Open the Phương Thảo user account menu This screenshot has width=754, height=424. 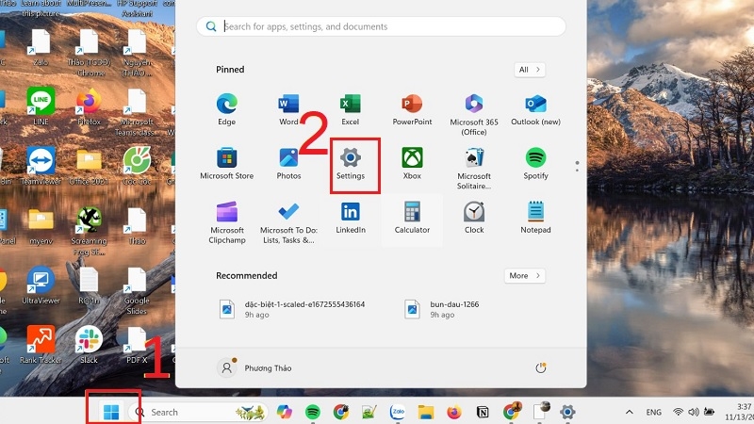pyautogui.click(x=254, y=368)
